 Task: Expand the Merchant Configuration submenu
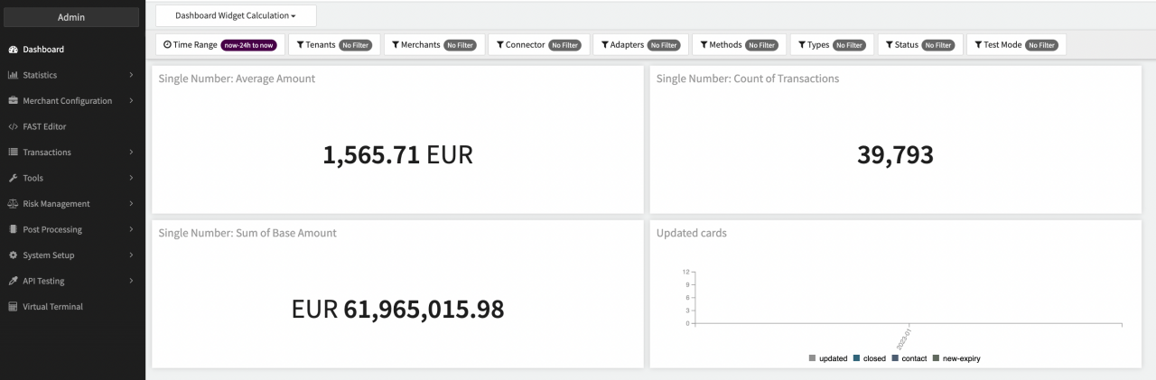(x=131, y=101)
